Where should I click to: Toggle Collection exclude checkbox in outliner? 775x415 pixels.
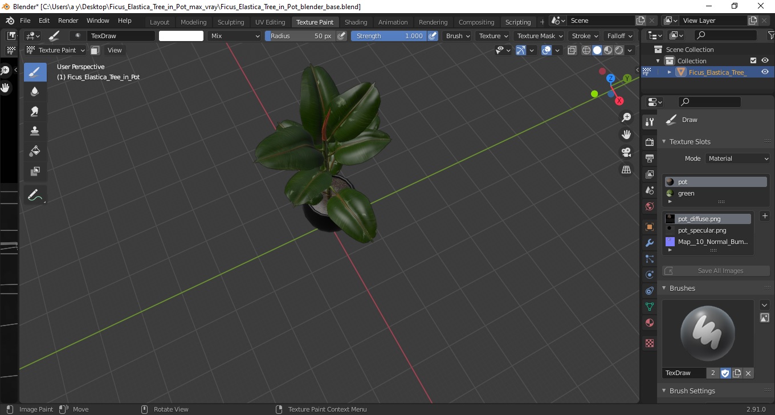coord(753,60)
